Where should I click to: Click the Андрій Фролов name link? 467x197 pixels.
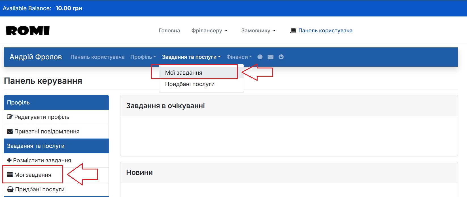click(36, 57)
